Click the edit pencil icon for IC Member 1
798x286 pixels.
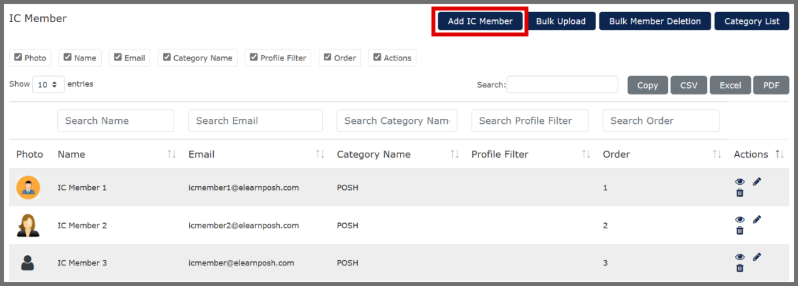(x=756, y=182)
